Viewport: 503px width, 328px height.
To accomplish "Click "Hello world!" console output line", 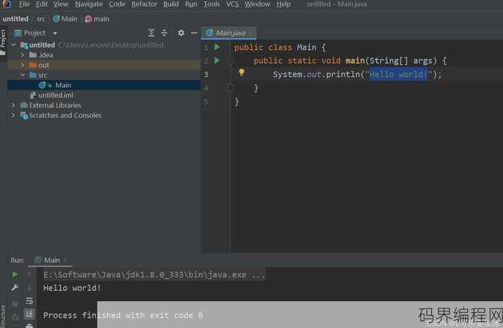I will (72, 288).
